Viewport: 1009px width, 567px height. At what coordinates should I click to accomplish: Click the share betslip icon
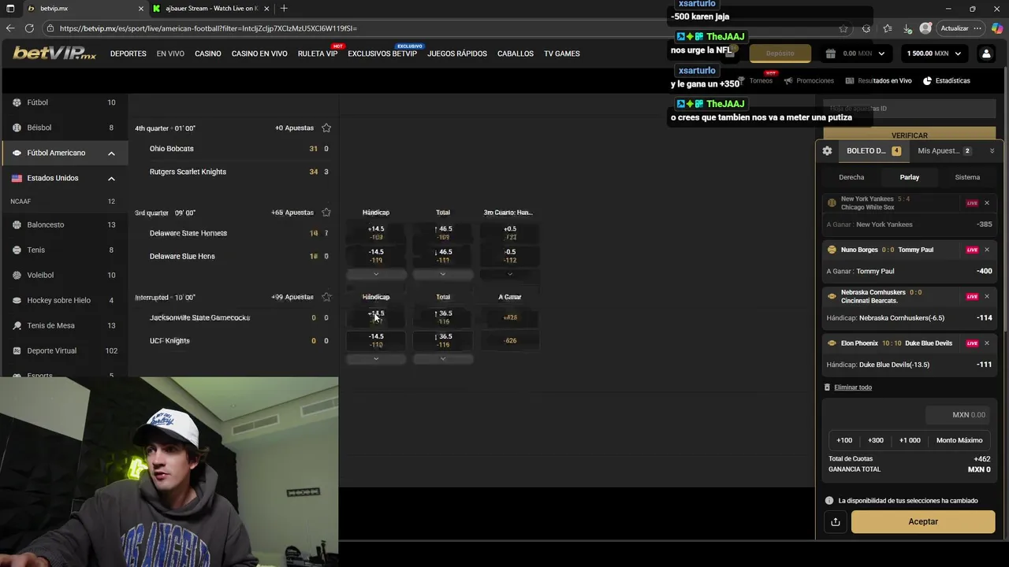tap(835, 521)
